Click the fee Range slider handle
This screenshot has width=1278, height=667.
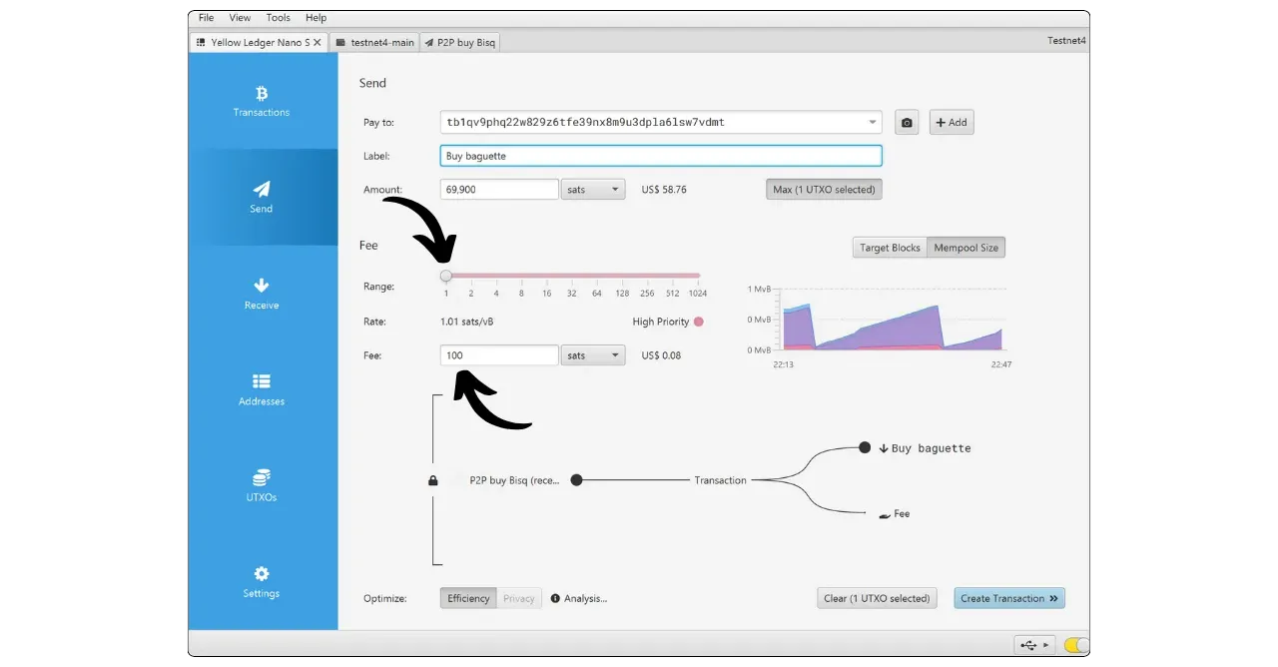tap(446, 276)
